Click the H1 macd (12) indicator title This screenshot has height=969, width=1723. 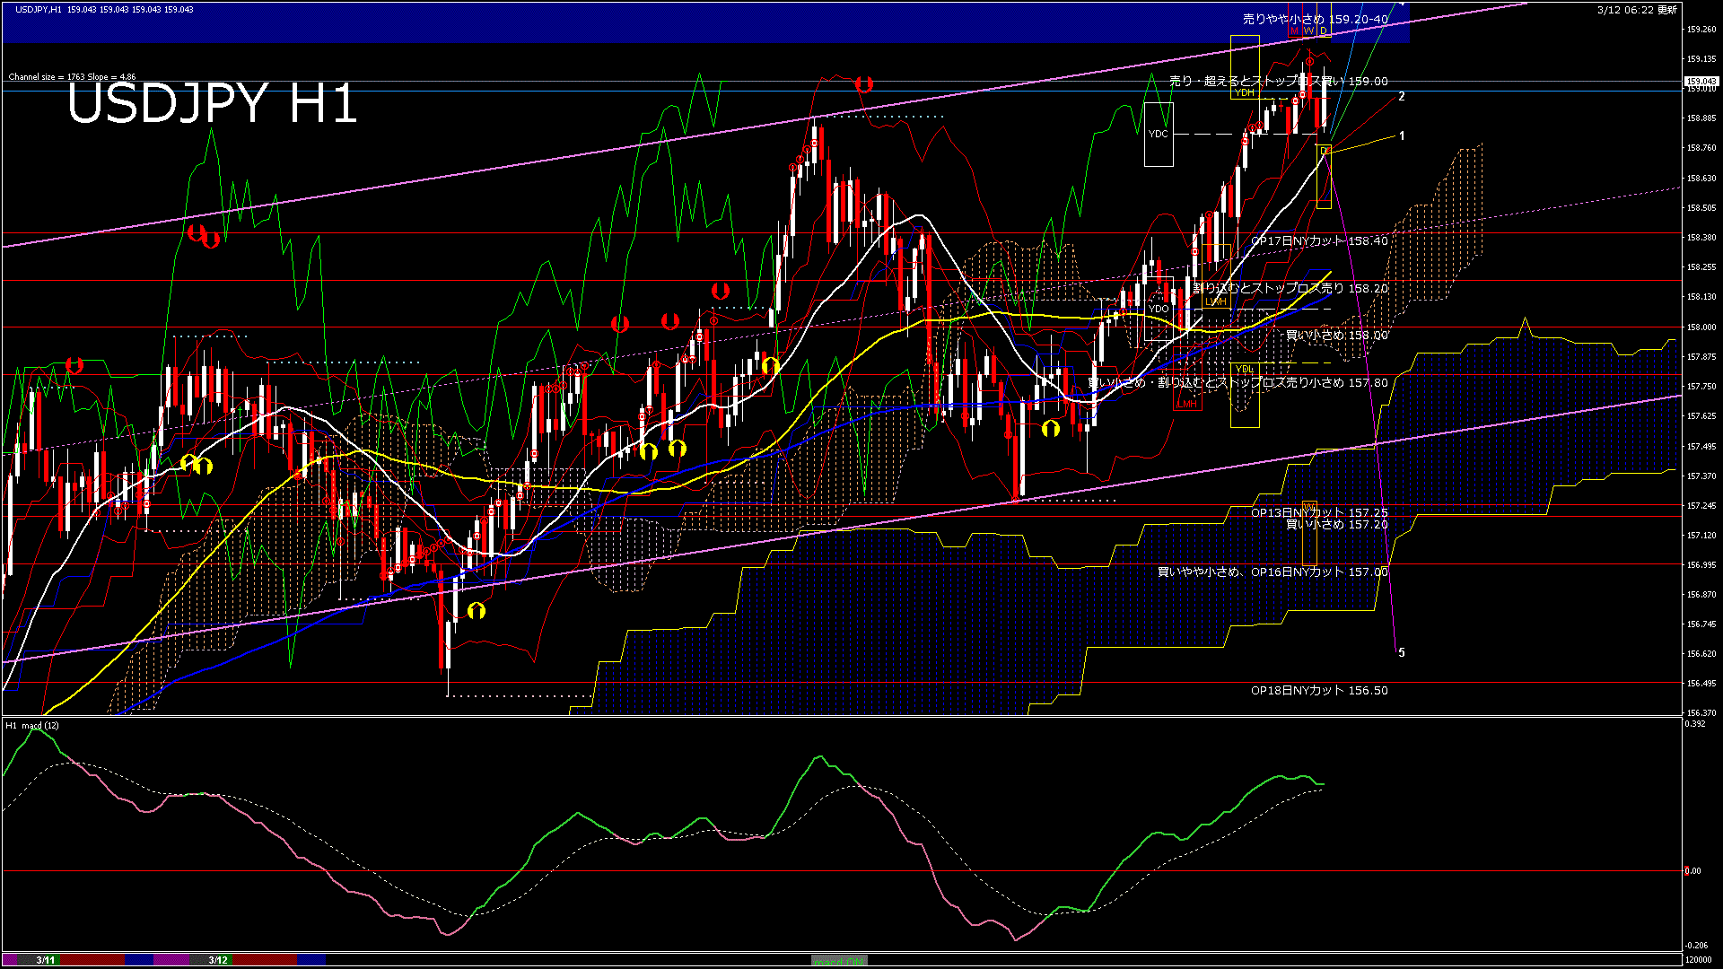(x=32, y=725)
